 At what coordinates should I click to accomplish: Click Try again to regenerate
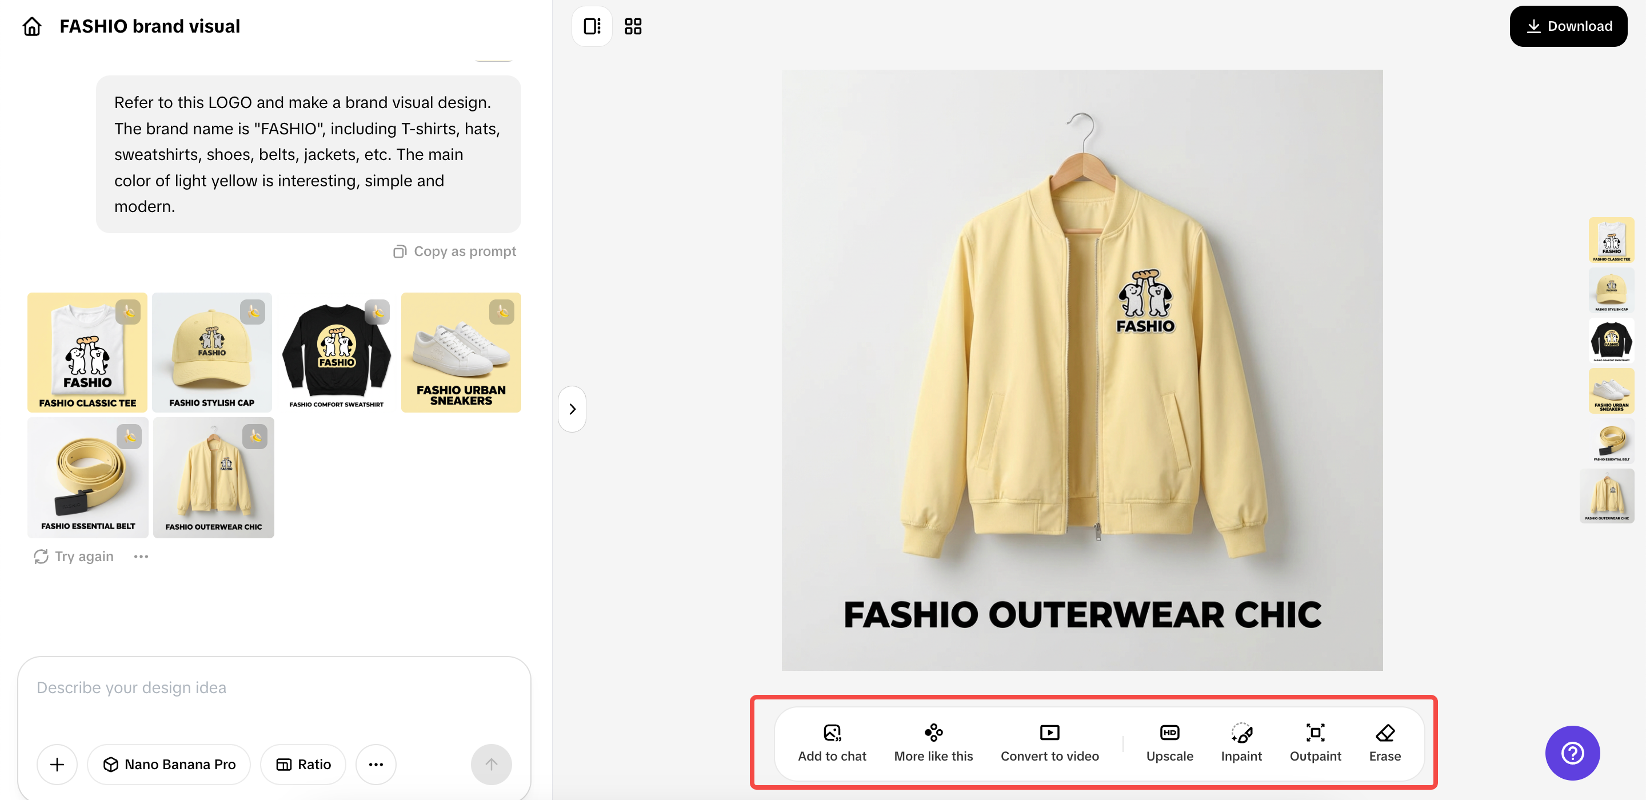[74, 557]
